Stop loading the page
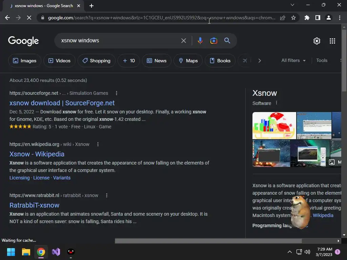Screen dimensions: 347x260 click(29, 18)
